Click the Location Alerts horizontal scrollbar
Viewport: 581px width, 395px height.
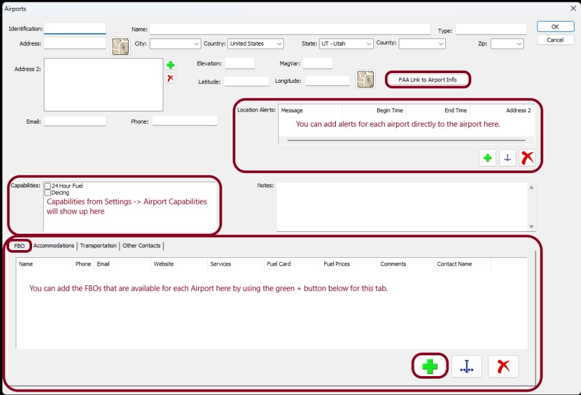coord(406,140)
